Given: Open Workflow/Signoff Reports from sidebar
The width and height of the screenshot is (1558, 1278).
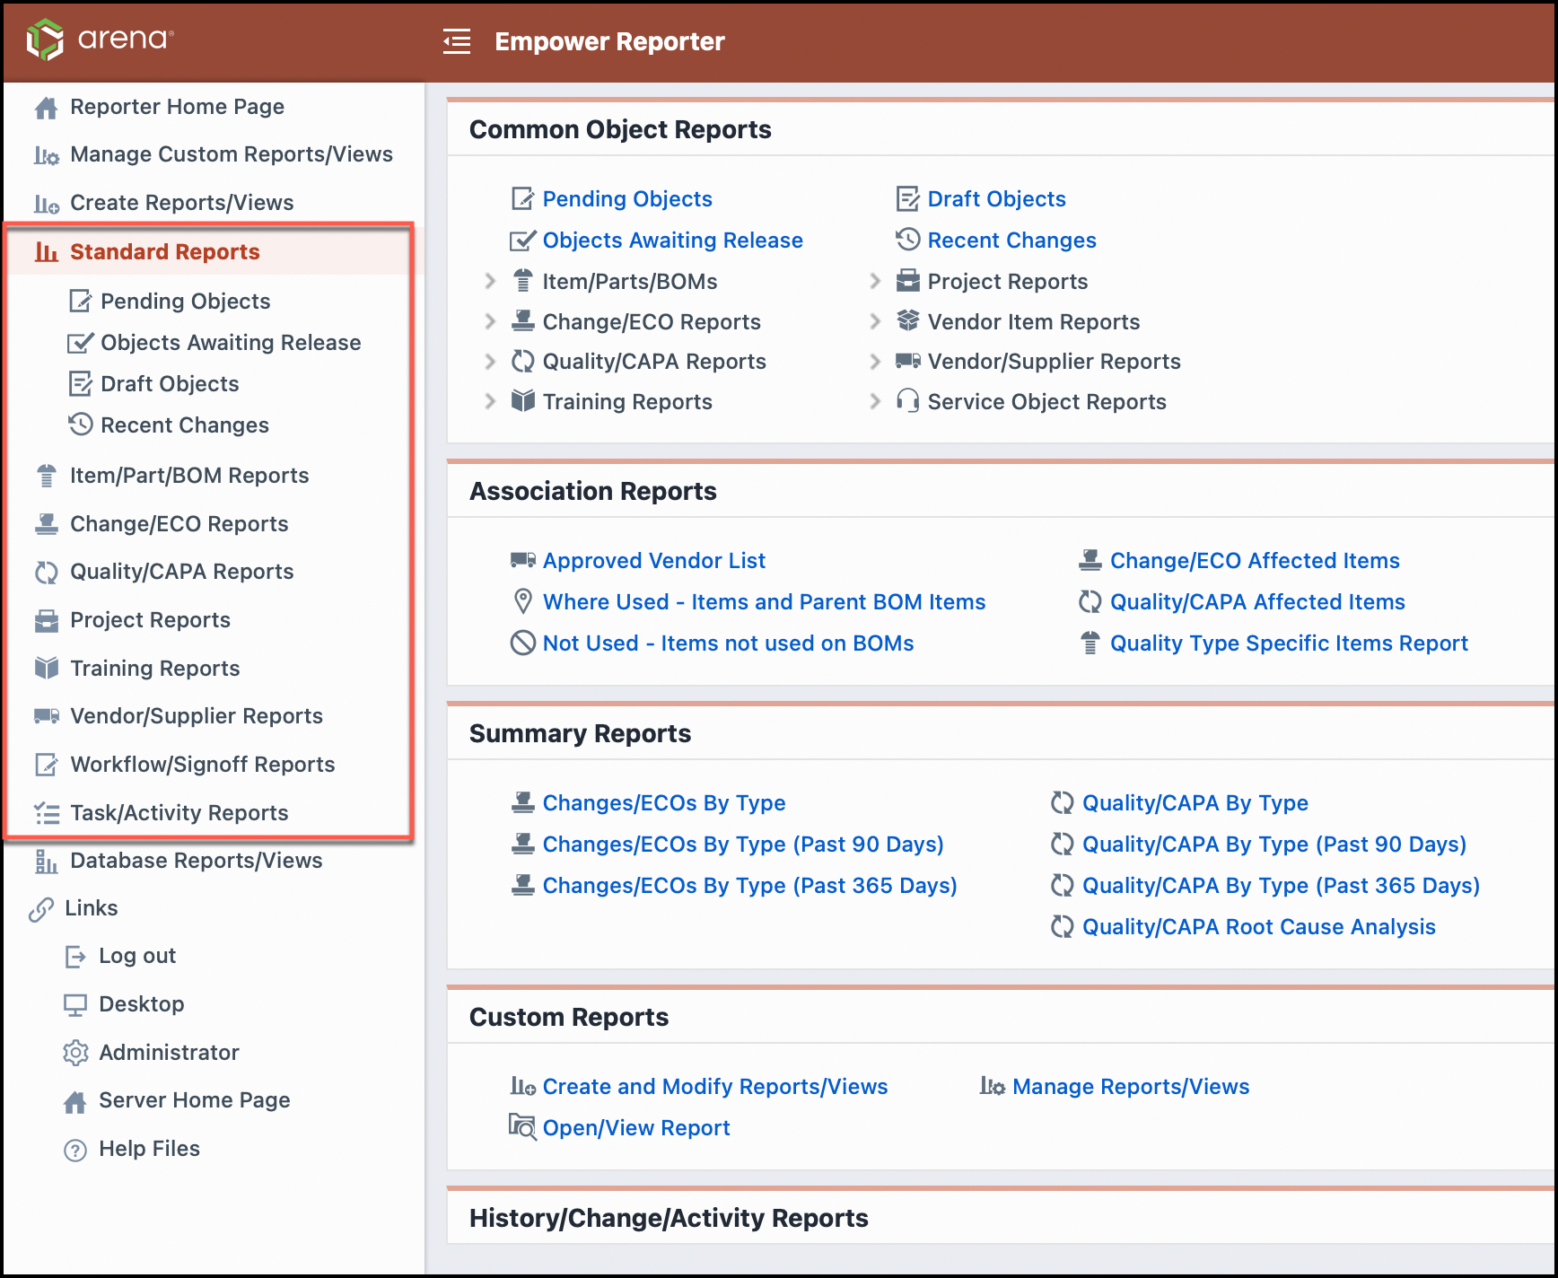Looking at the screenshot, I should click(x=202, y=765).
